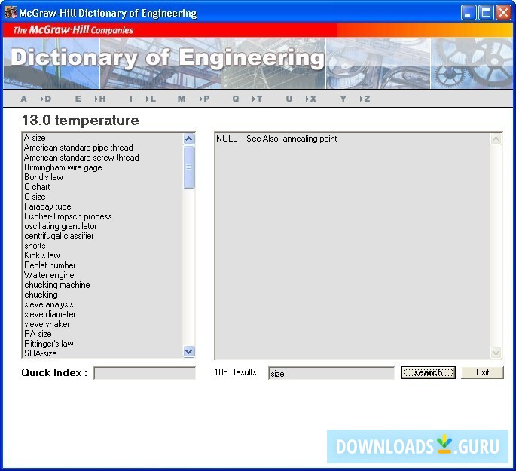Maximize the dictionary window

point(486,13)
